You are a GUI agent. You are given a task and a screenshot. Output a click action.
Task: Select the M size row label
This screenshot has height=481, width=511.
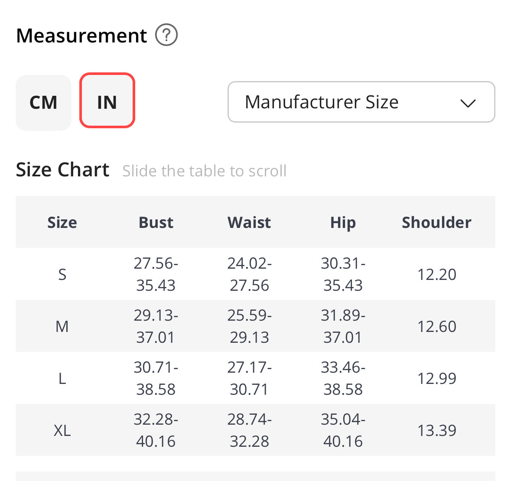click(x=62, y=326)
